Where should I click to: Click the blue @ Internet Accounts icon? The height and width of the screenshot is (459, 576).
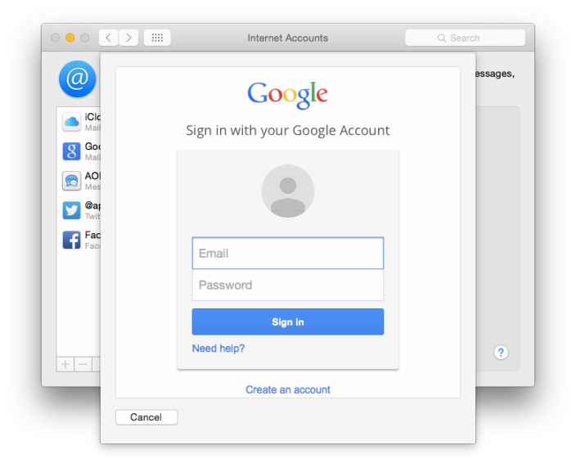[78, 79]
